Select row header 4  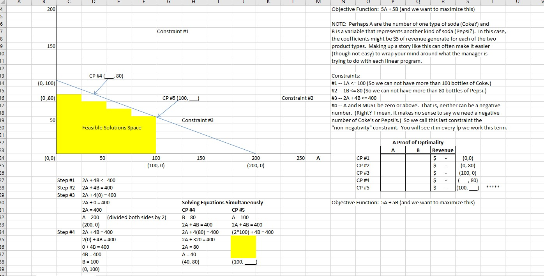pos(2,9)
